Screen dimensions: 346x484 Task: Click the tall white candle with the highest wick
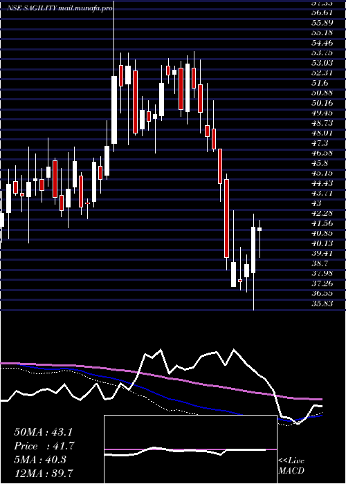tap(114, 110)
